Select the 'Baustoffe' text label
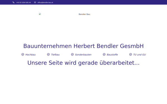Viewport: 167px width, 104px height. 112,55
